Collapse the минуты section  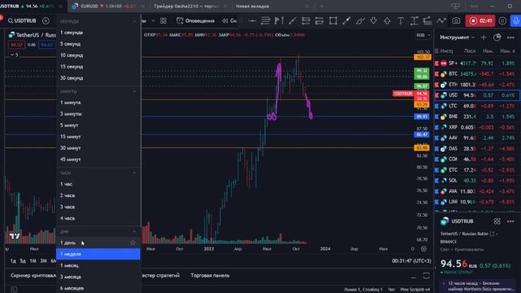pos(134,91)
